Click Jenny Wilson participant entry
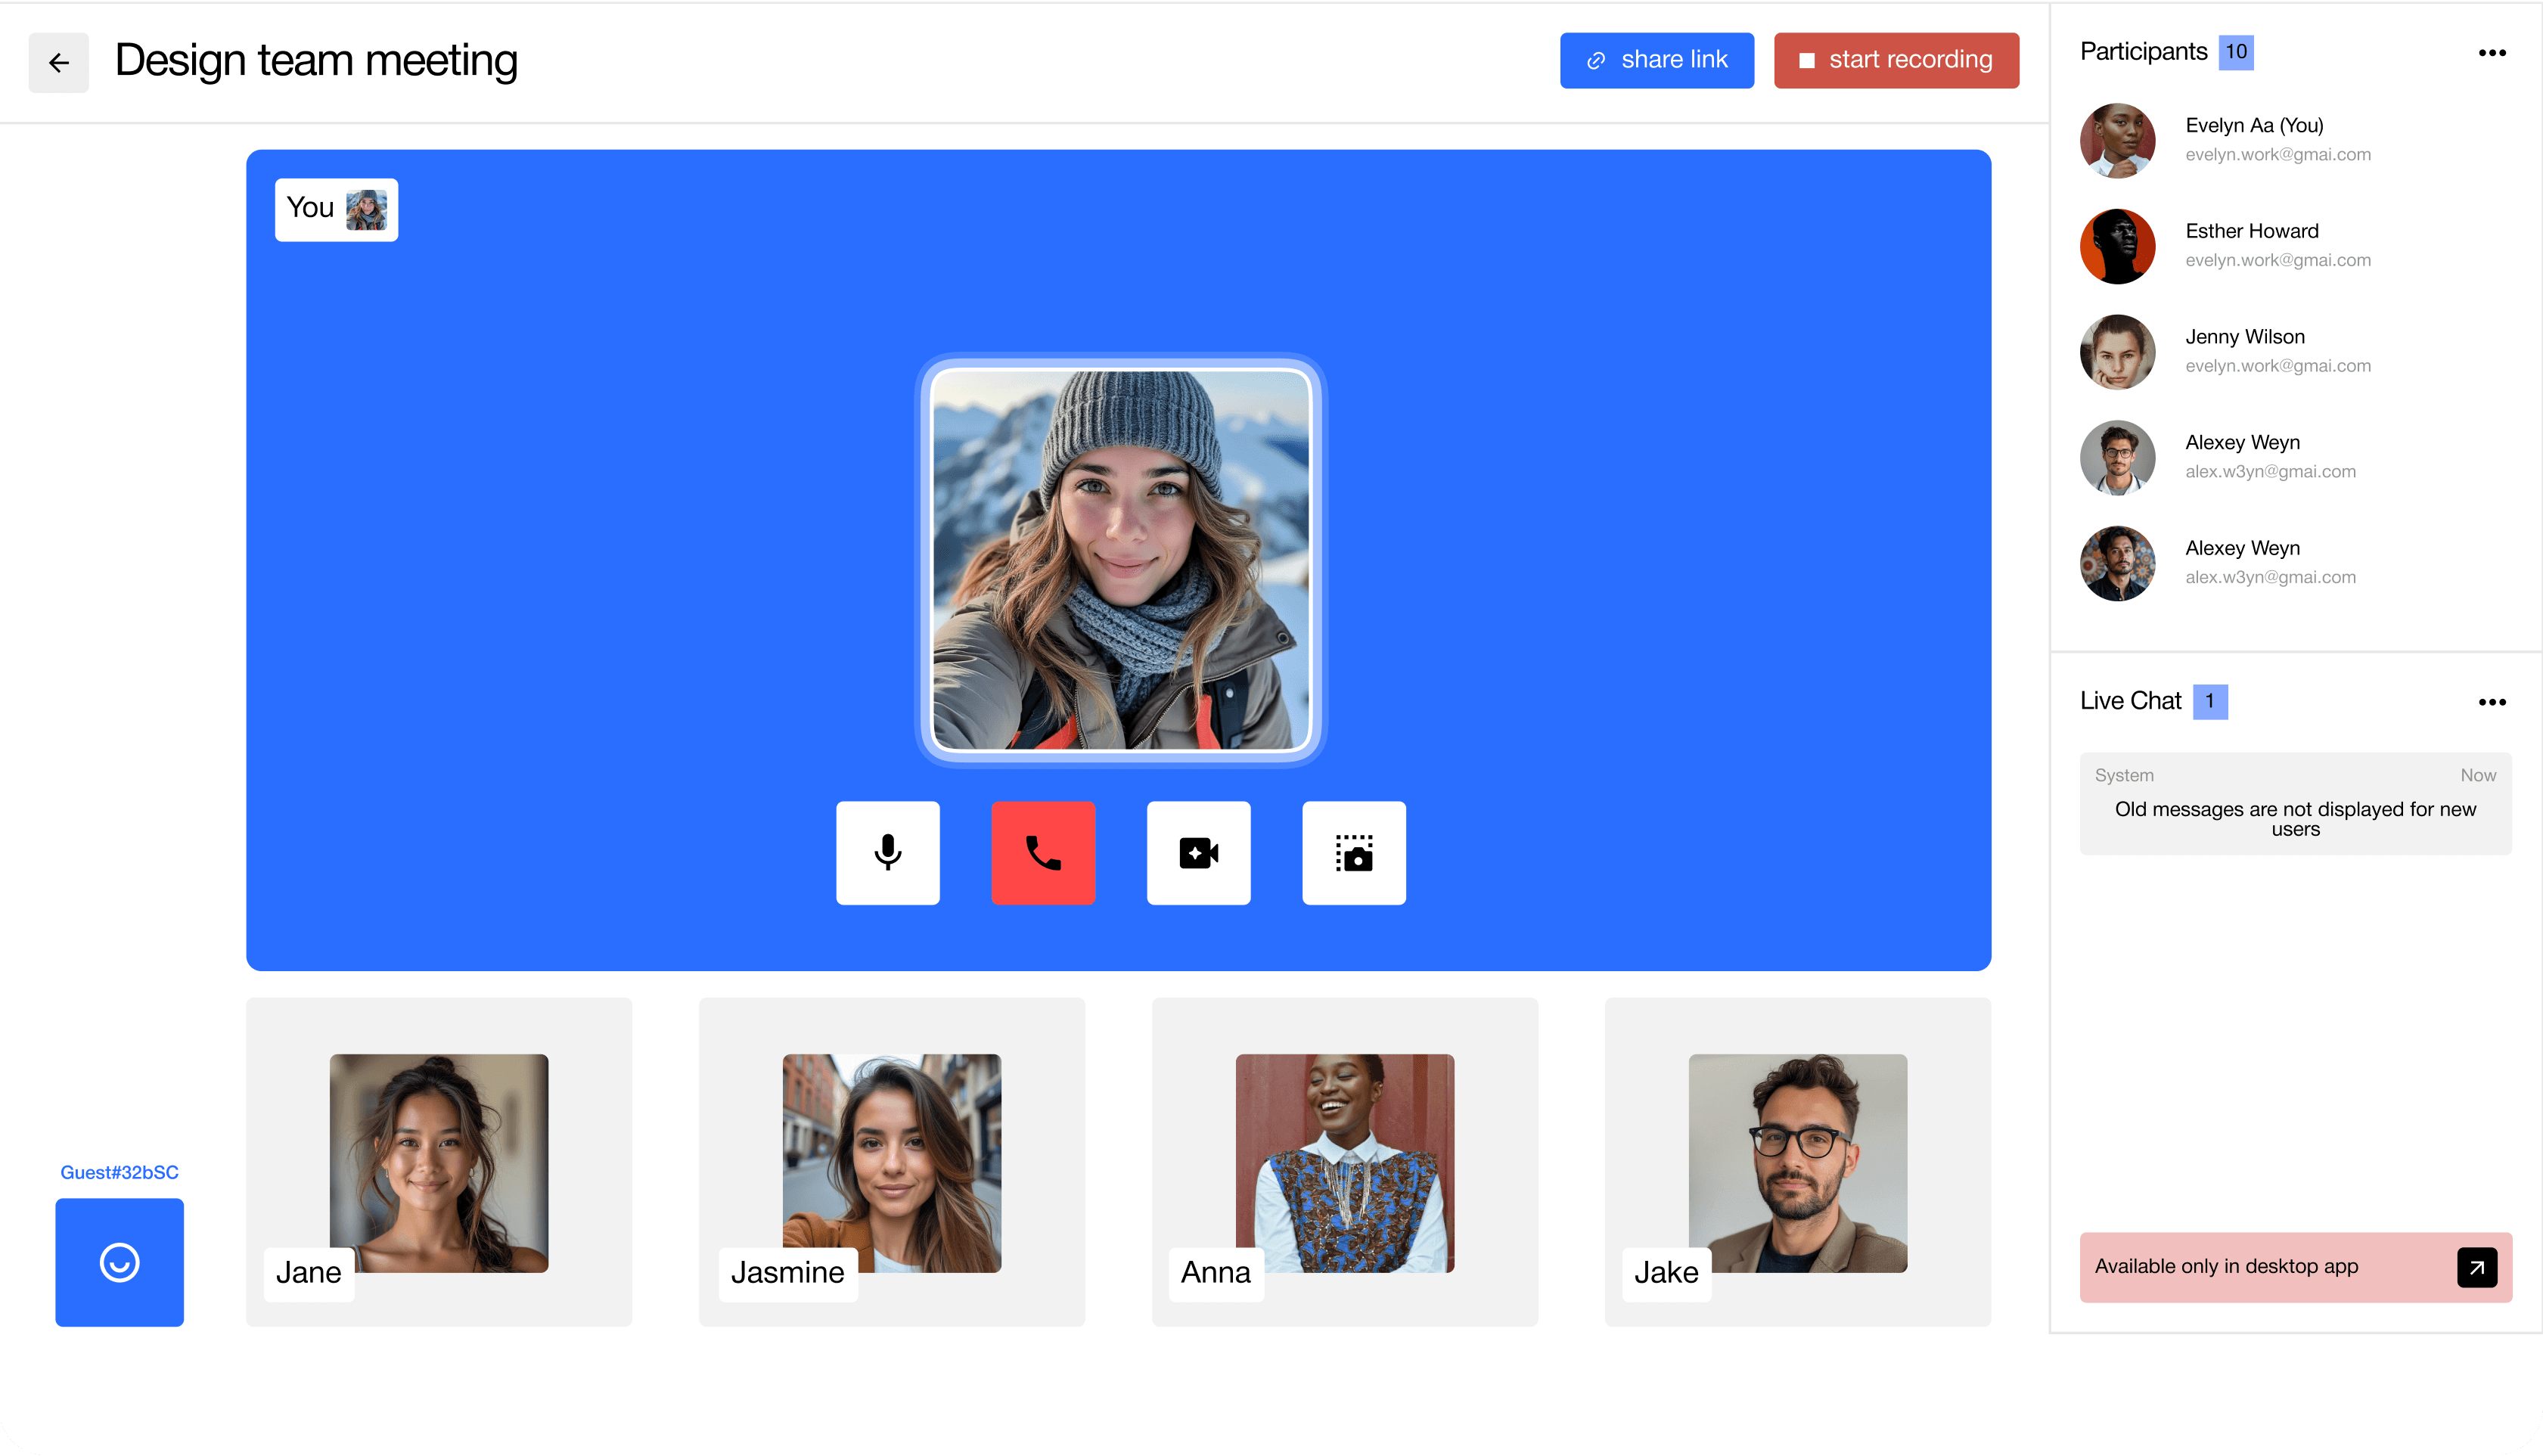The width and height of the screenshot is (2543, 1456). click(2244, 337)
